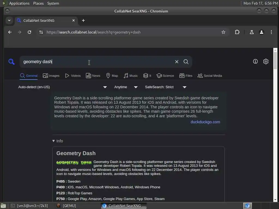Switch to the Social Media category
The width and height of the screenshot is (279, 209).
click(x=210, y=76)
